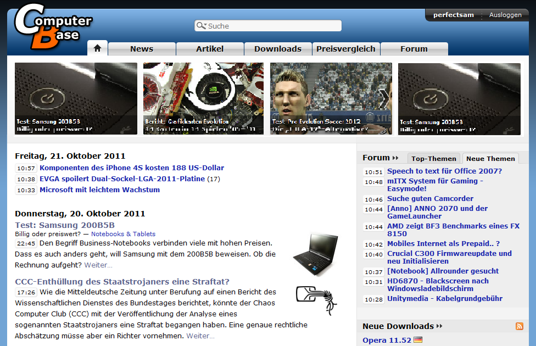Open thread [Notebook] Allrounder gesucht
The image size is (536, 346).
tap(443, 271)
